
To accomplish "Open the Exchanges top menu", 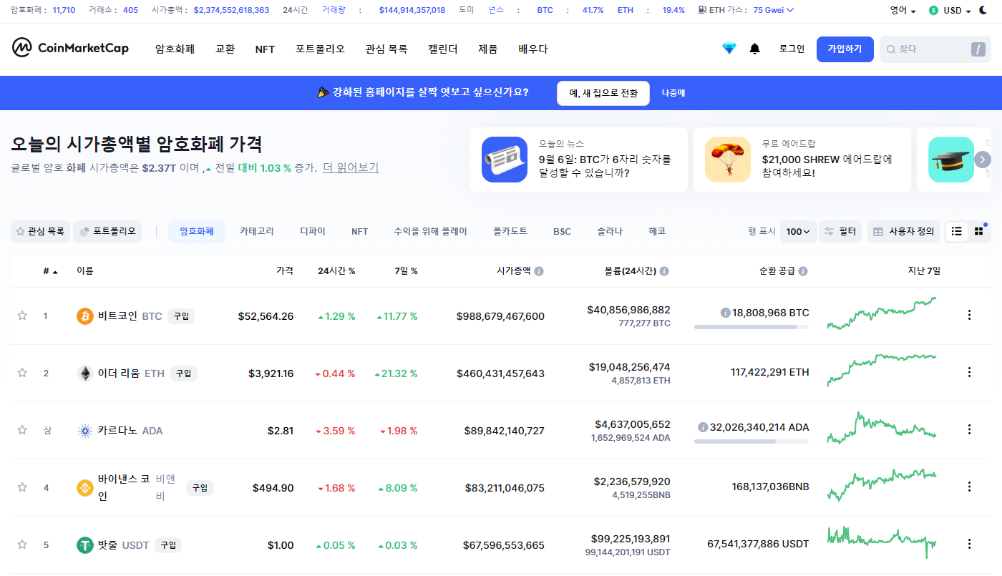I will 225,49.
